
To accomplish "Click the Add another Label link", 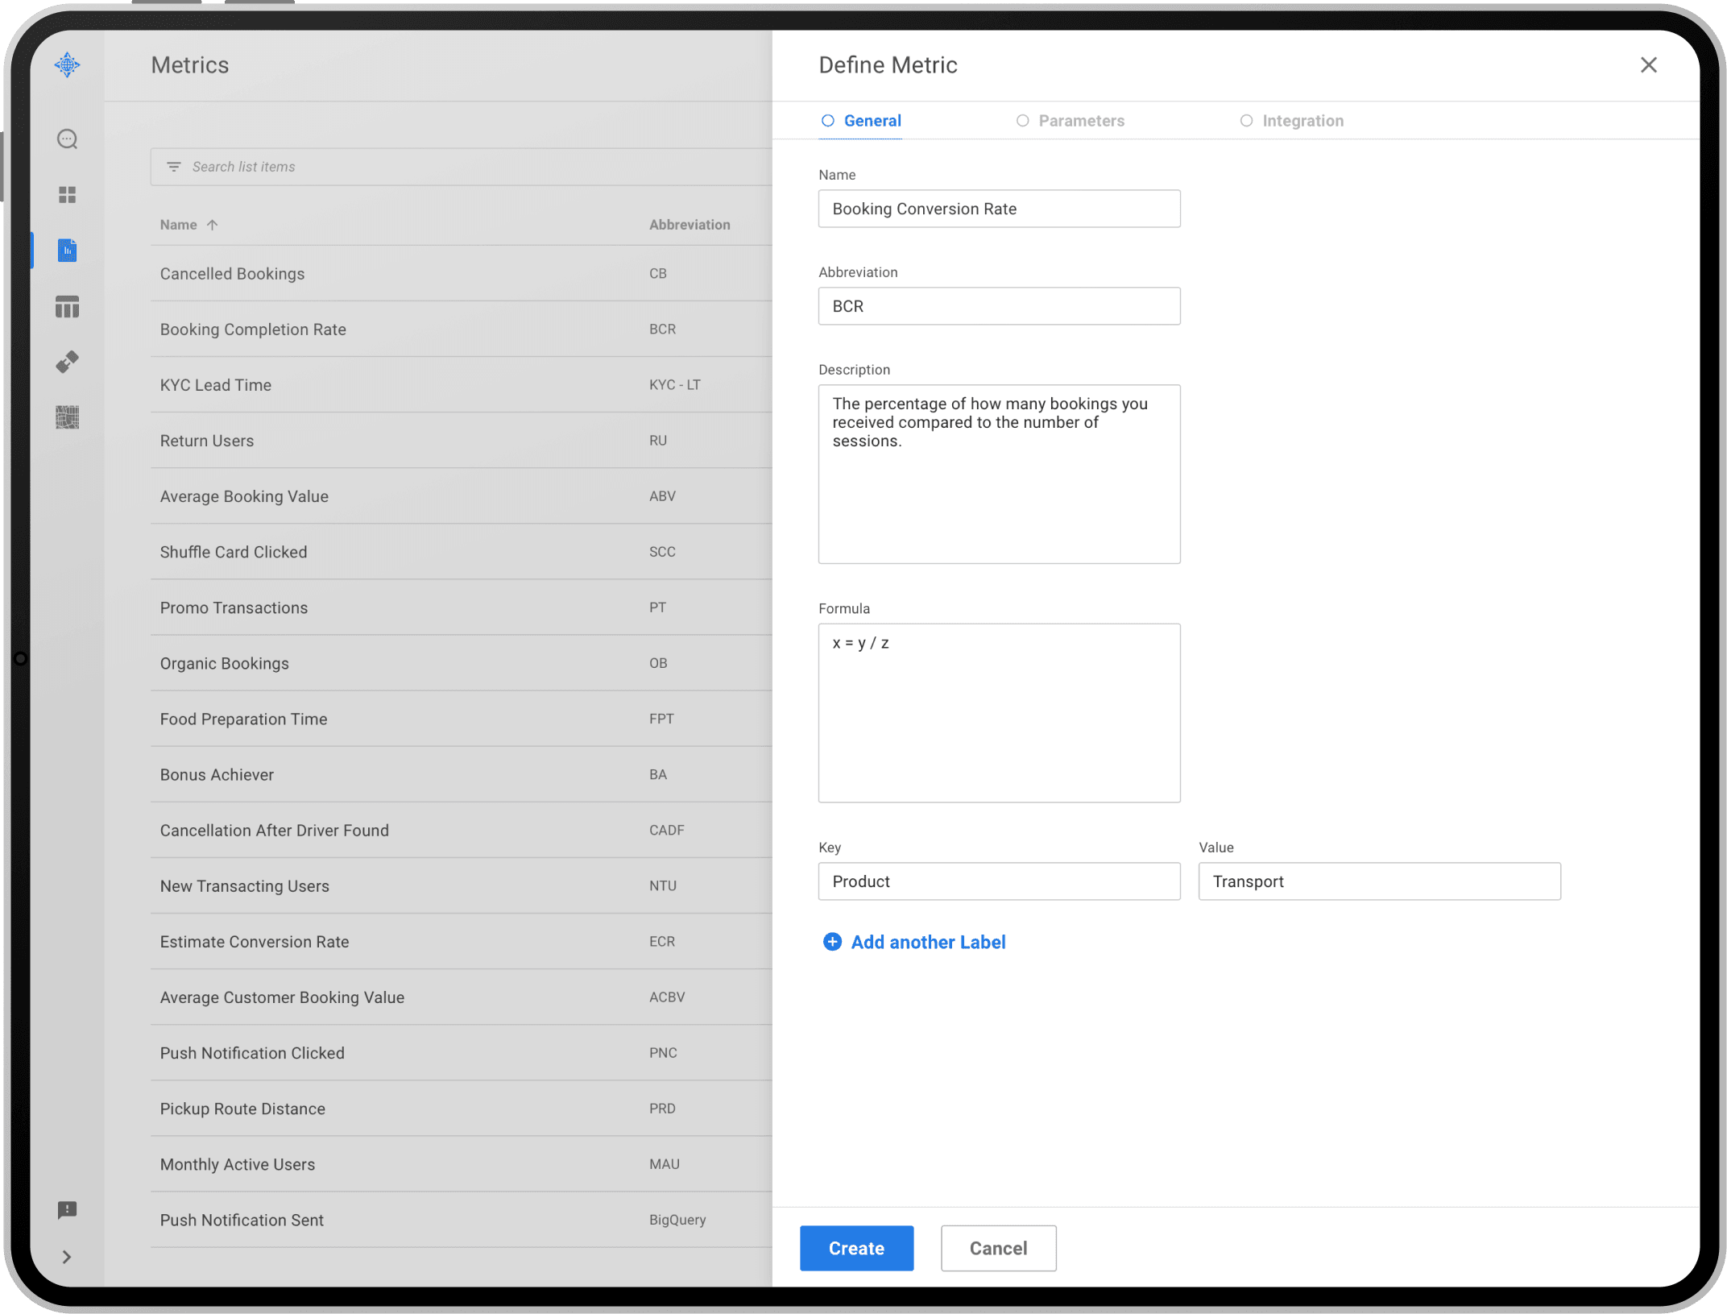I will [928, 942].
